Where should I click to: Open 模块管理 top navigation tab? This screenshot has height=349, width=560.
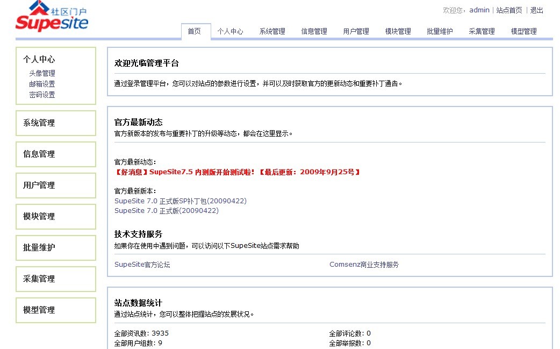click(398, 31)
